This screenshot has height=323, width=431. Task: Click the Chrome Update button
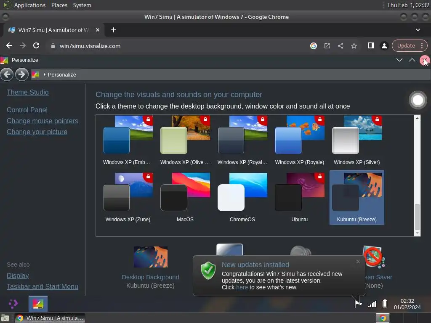point(406,45)
